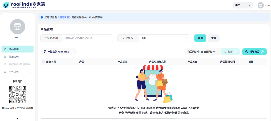Click the YooFinds logo icon
The height and width of the screenshot is (121, 271).
click(6, 5)
